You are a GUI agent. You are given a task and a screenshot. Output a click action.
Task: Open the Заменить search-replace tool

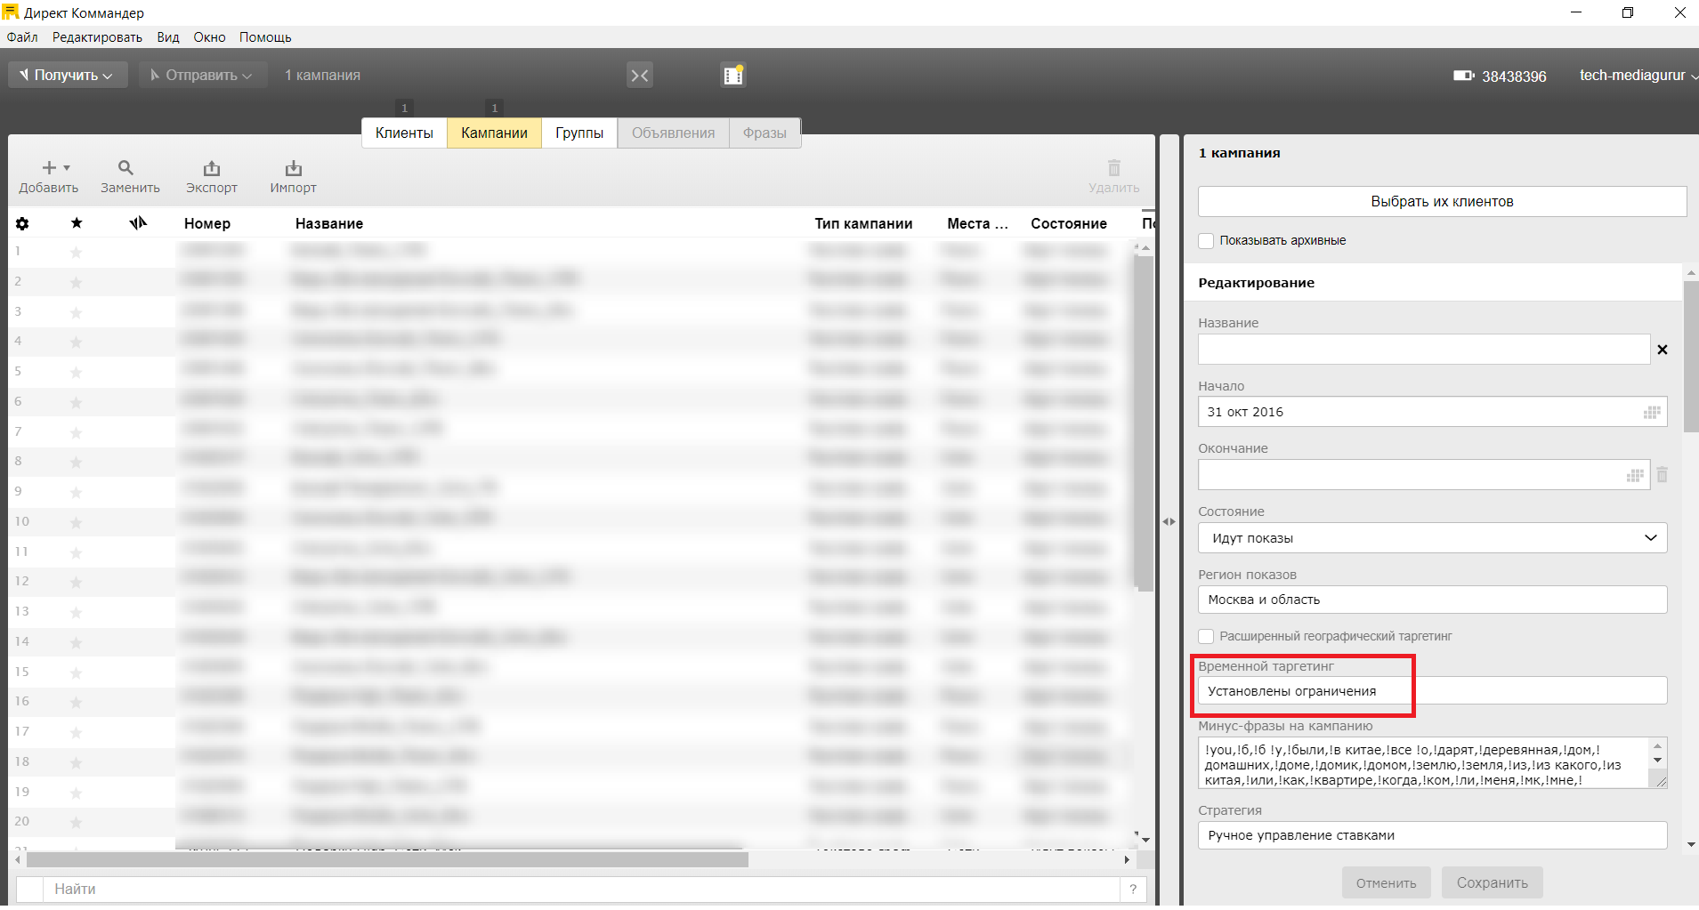[x=125, y=168]
